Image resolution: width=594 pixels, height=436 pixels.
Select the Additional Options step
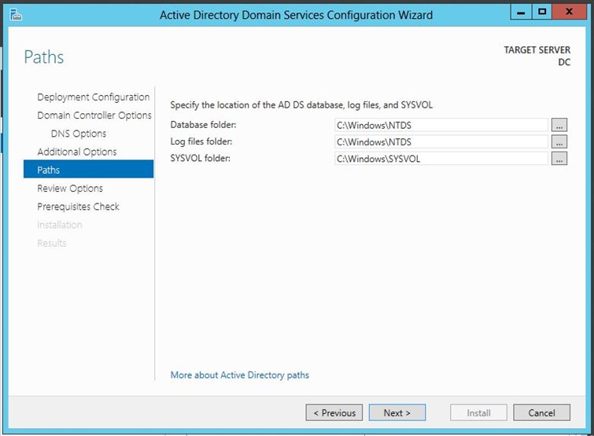coord(77,152)
